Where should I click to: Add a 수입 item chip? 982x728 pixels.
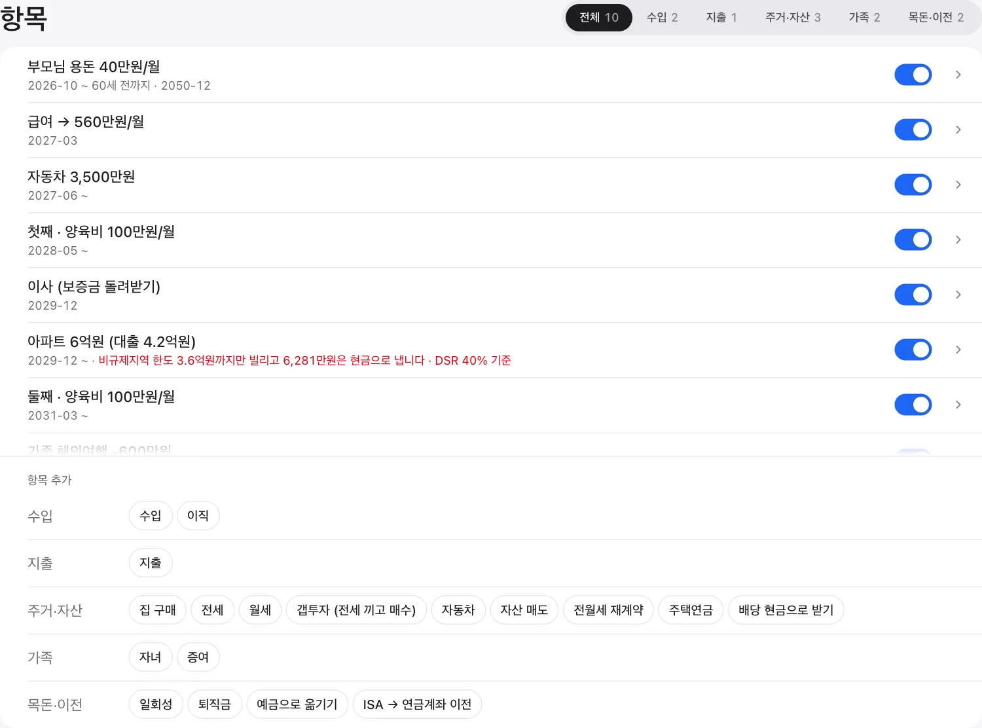tap(151, 516)
